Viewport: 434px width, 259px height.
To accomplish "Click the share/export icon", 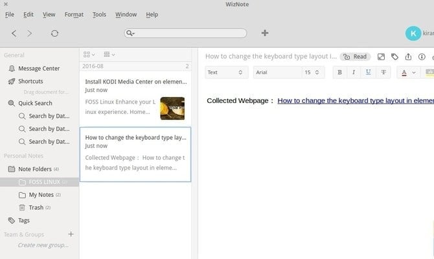I will tap(408, 57).
